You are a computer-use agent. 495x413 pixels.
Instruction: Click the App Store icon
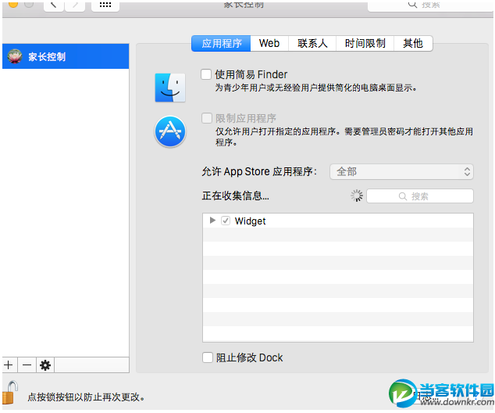[x=170, y=131]
